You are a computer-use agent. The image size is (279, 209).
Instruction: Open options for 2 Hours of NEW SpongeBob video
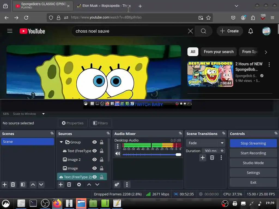(269, 64)
